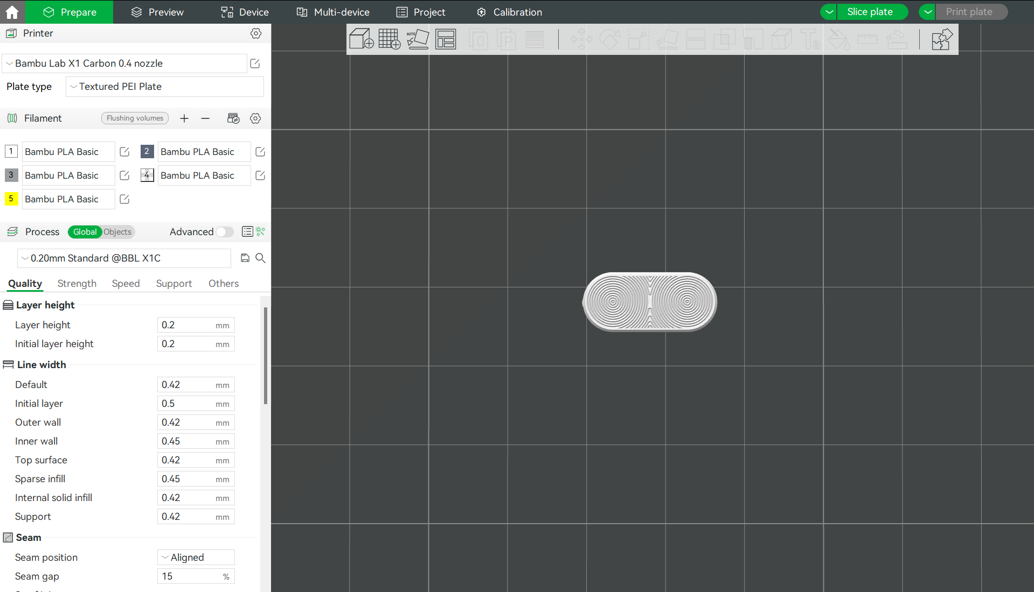
Task: Edit filament 5 preset
Action: point(124,199)
